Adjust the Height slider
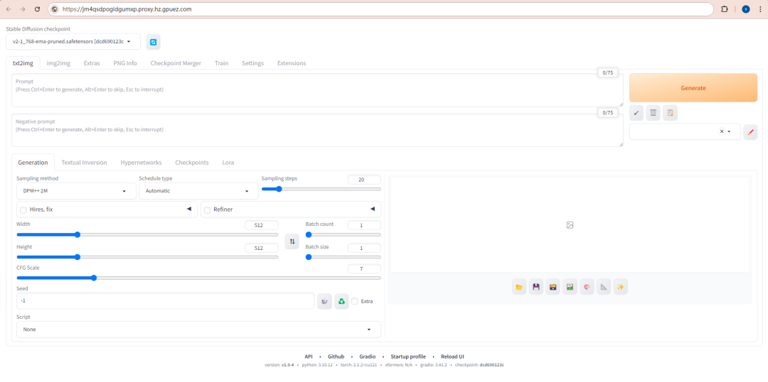The image size is (768, 382). click(x=147, y=257)
